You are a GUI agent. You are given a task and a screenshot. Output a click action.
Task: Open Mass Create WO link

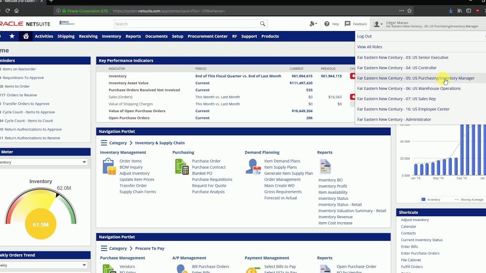[279, 186]
